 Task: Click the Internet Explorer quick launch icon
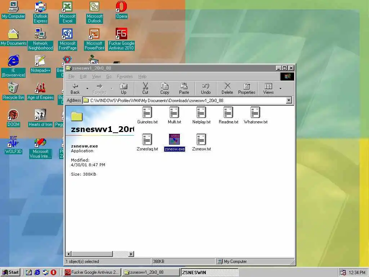click(x=37, y=273)
